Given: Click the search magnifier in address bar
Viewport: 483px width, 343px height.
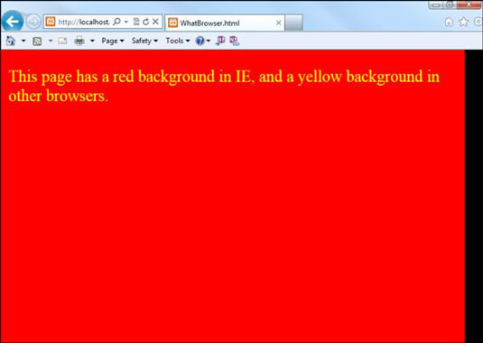Looking at the screenshot, I should click(116, 22).
